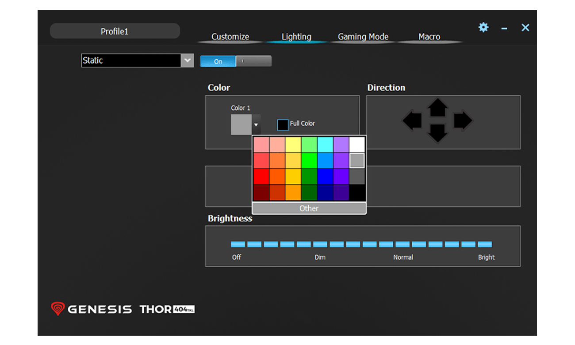This screenshot has width=575, height=345.
Task: Click the left direction arrow
Action: click(412, 121)
